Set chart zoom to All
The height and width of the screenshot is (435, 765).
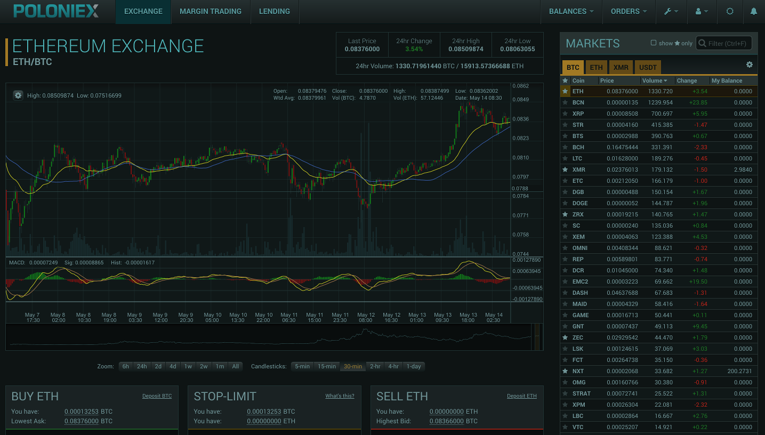236,366
